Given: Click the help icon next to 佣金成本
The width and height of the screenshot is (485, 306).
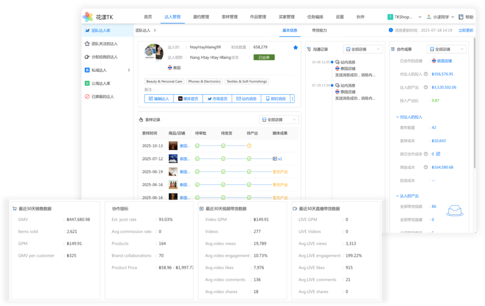Looking at the screenshot, I should pos(426,167).
